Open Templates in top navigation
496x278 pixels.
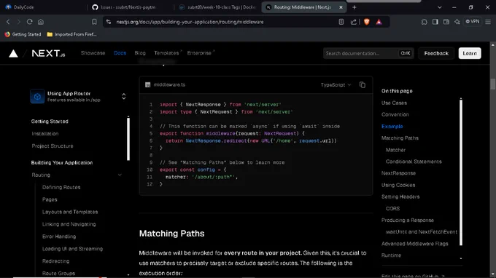coord(166,53)
